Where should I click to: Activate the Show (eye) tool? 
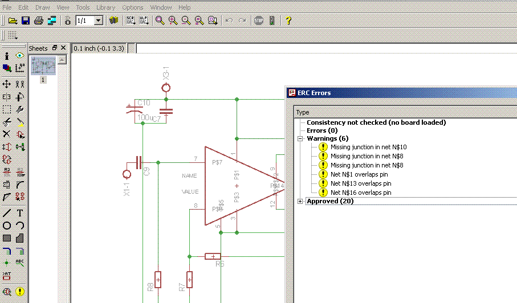pos(20,55)
